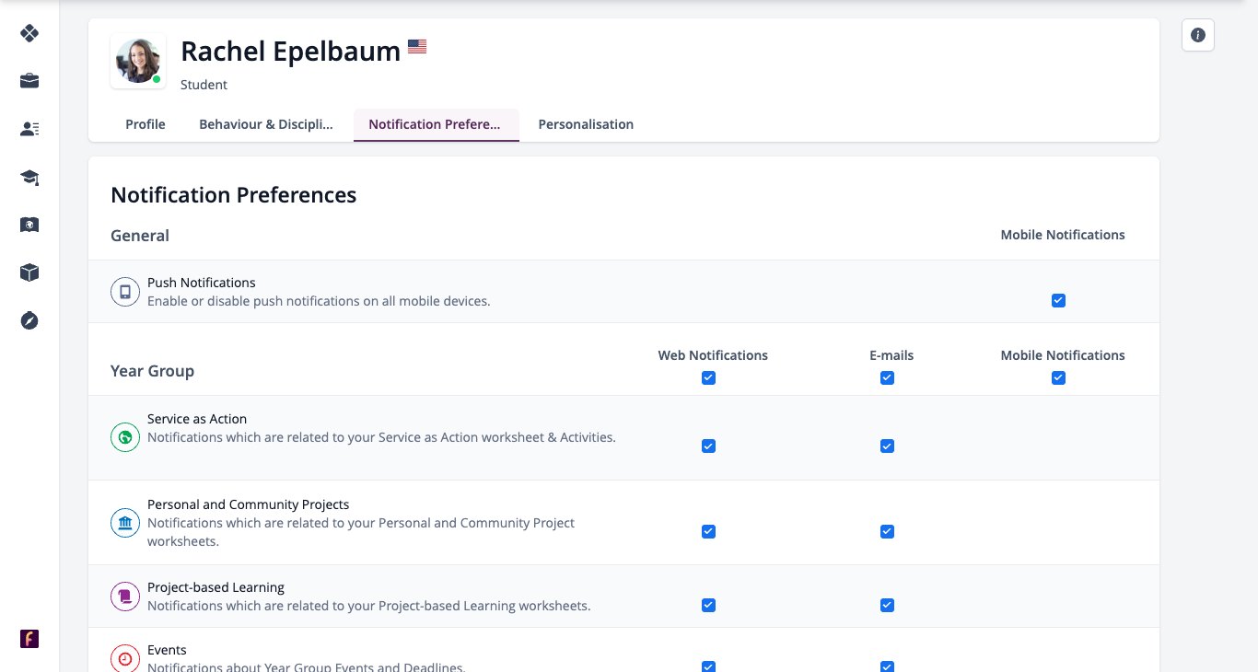The height and width of the screenshot is (672, 1258).
Task: Uncheck Year Group Web Notifications header checkbox
Action: pos(708,378)
